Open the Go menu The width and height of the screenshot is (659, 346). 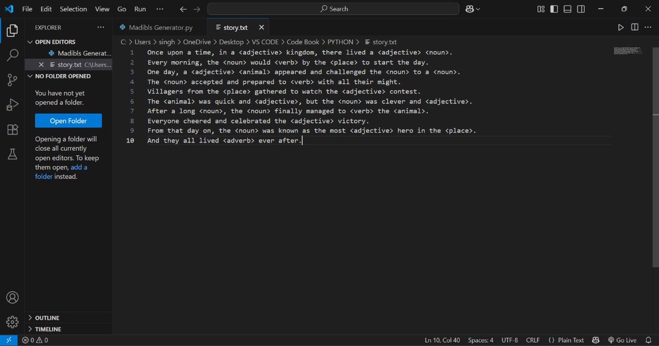click(x=122, y=9)
